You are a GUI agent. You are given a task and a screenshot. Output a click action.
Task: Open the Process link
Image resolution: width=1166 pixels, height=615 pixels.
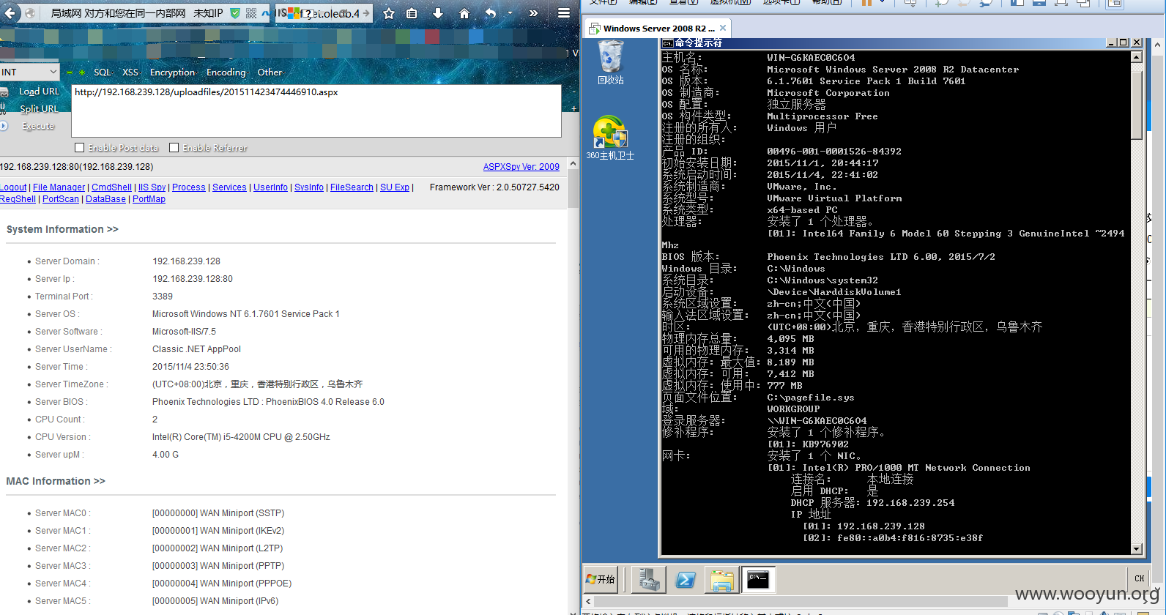(x=189, y=187)
